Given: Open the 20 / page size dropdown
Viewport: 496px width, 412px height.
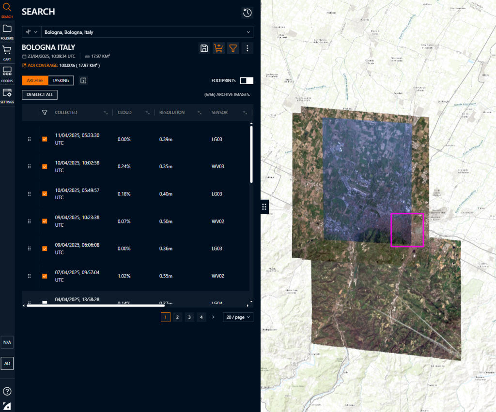Looking at the screenshot, I should point(238,317).
